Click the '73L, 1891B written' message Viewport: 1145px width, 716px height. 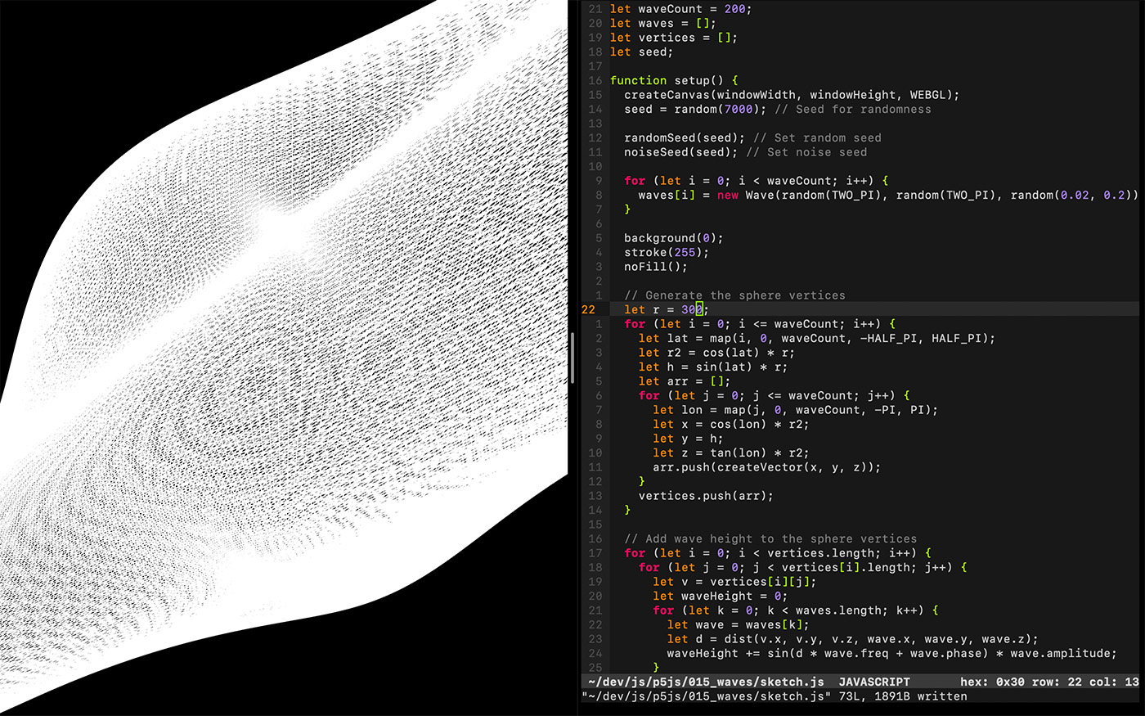point(903,696)
